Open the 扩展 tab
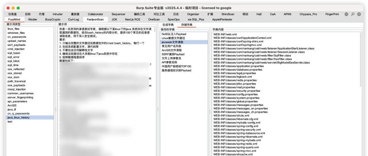This screenshot has width=368, height=156. (210, 14)
